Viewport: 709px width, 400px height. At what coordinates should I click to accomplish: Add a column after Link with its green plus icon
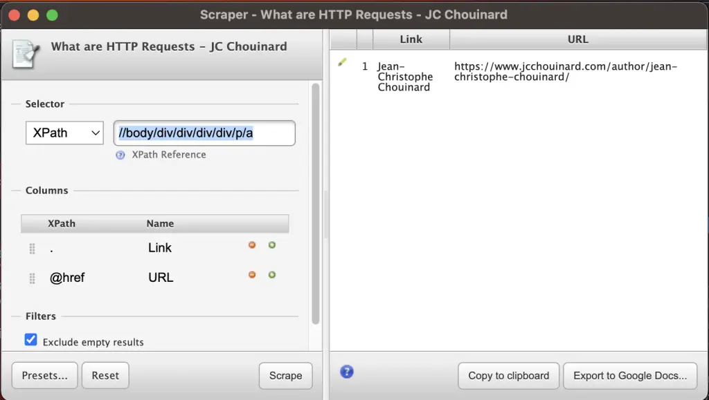pyautogui.click(x=271, y=245)
